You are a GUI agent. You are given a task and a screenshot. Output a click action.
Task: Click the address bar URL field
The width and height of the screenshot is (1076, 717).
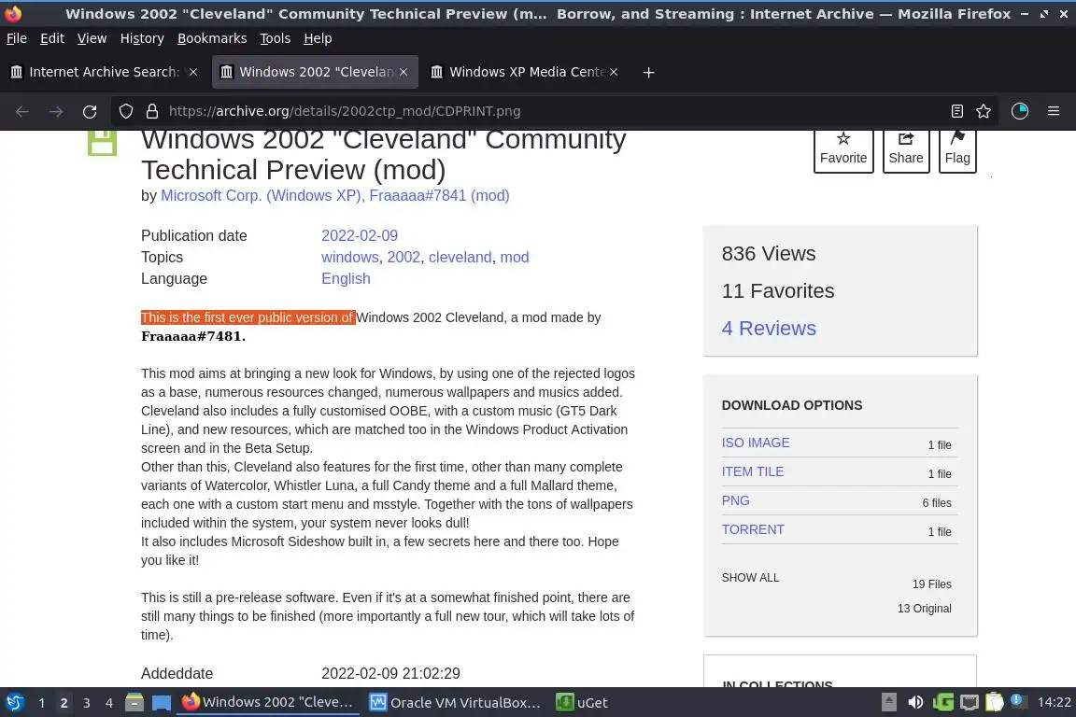556,111
